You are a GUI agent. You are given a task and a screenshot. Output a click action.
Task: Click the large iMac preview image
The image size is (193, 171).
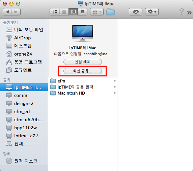click(x=83, y=33)
